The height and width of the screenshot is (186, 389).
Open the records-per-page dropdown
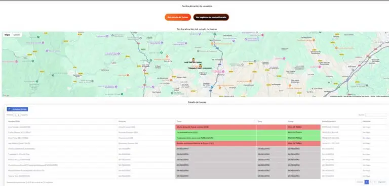pos(17,115)
